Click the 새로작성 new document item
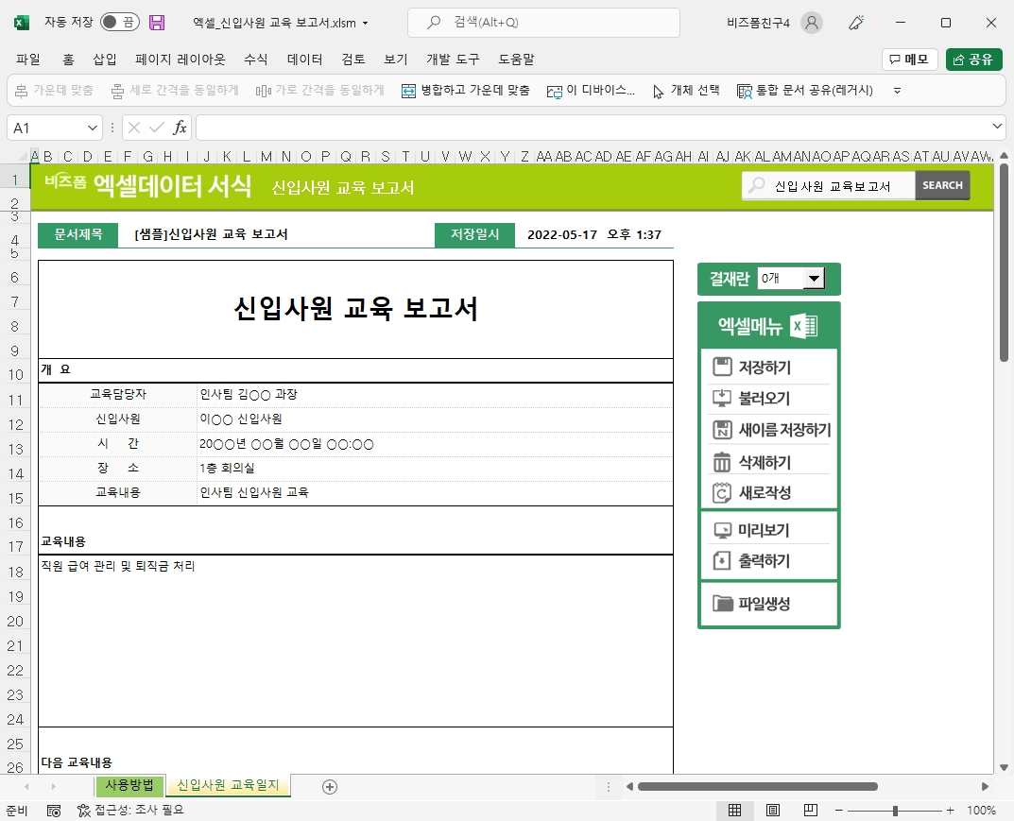 pos(768,492)
